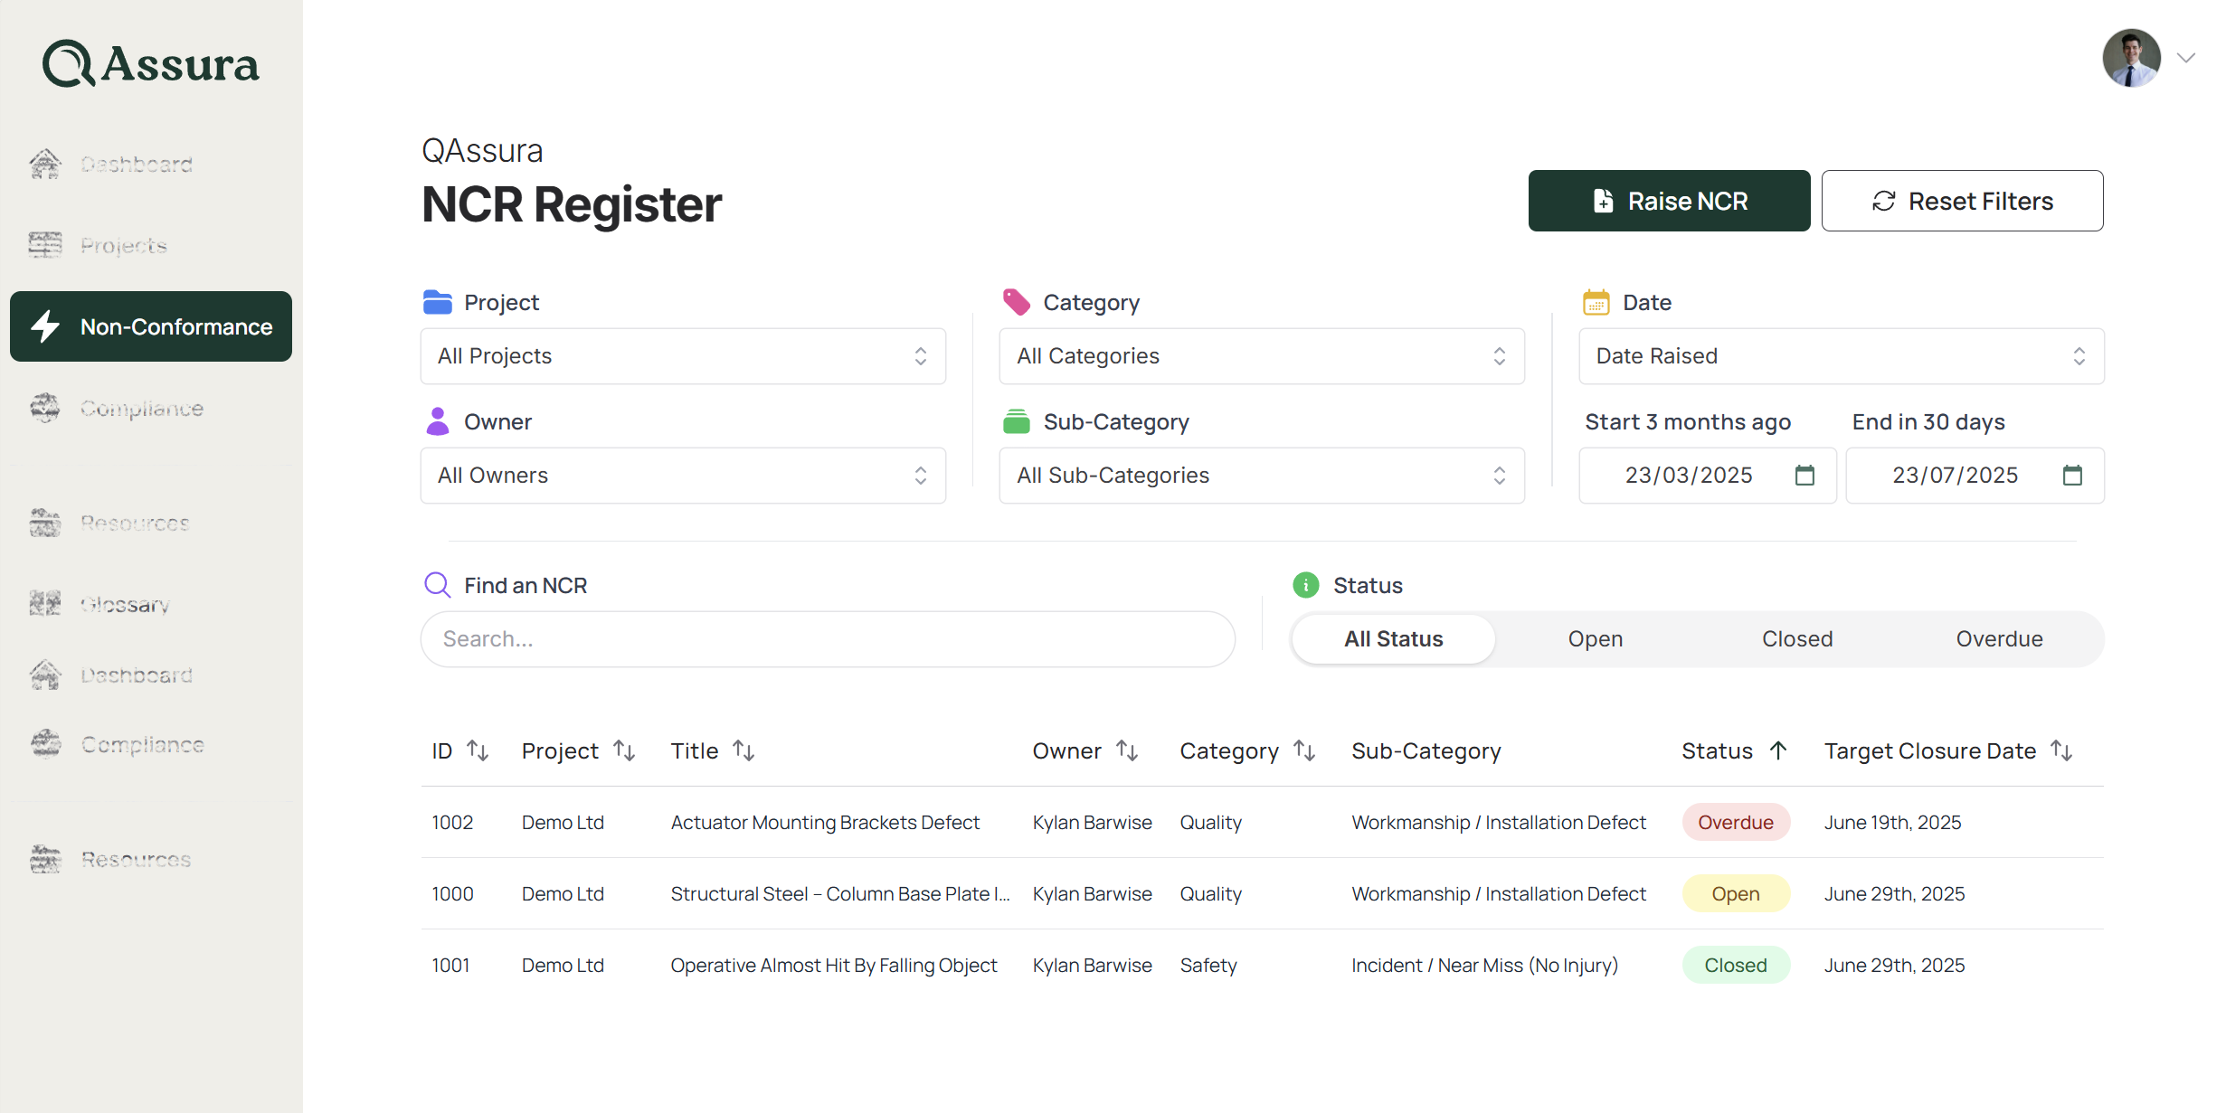
Task: Click ID 1001 in the table
Action: click(x=450, y=965)
